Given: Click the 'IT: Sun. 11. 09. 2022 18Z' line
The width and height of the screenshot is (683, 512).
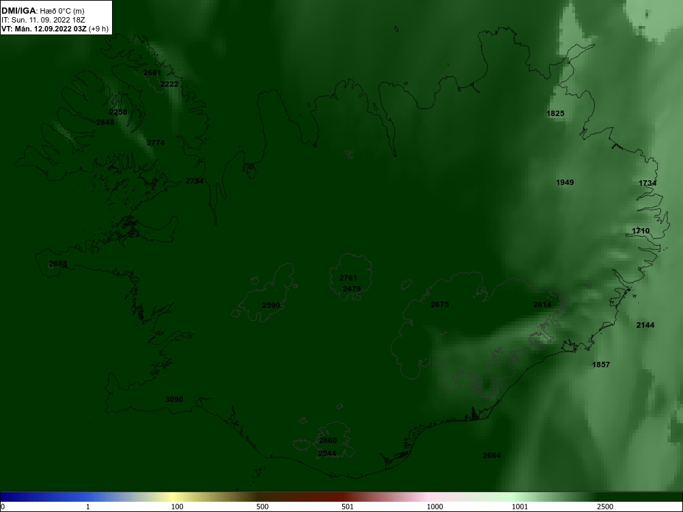Looking at the screenshot, I should click(x=42, y=20).
